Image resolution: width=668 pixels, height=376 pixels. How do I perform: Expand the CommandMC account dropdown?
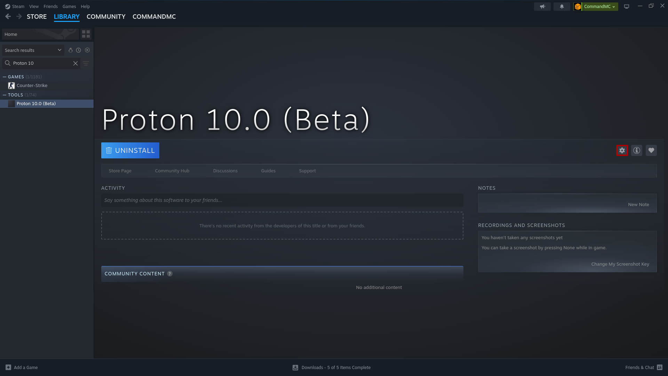pyautogui.click(x=599, y=7)
